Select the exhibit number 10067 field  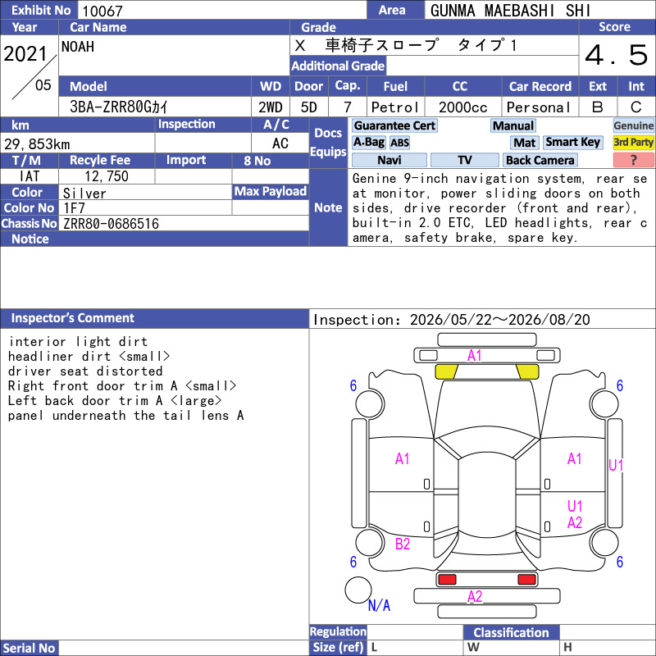coord(221,10)
